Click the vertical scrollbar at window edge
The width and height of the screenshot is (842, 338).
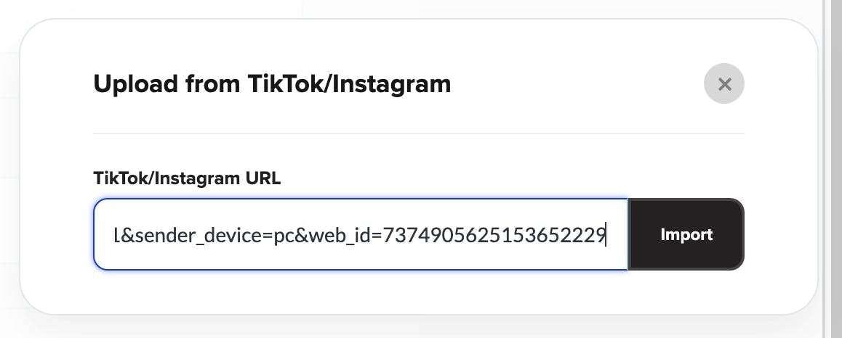coord(832,169)
